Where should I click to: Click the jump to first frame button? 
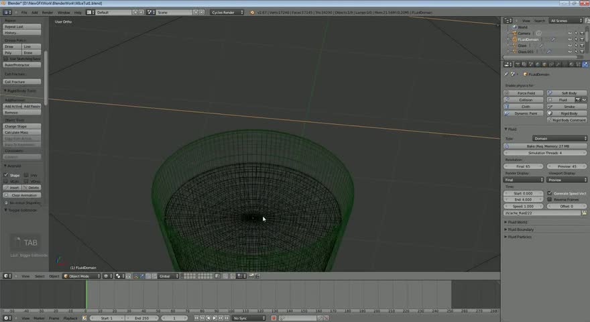(x=196, y=318)
